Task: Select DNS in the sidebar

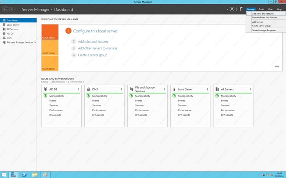Action: point(18,38)
